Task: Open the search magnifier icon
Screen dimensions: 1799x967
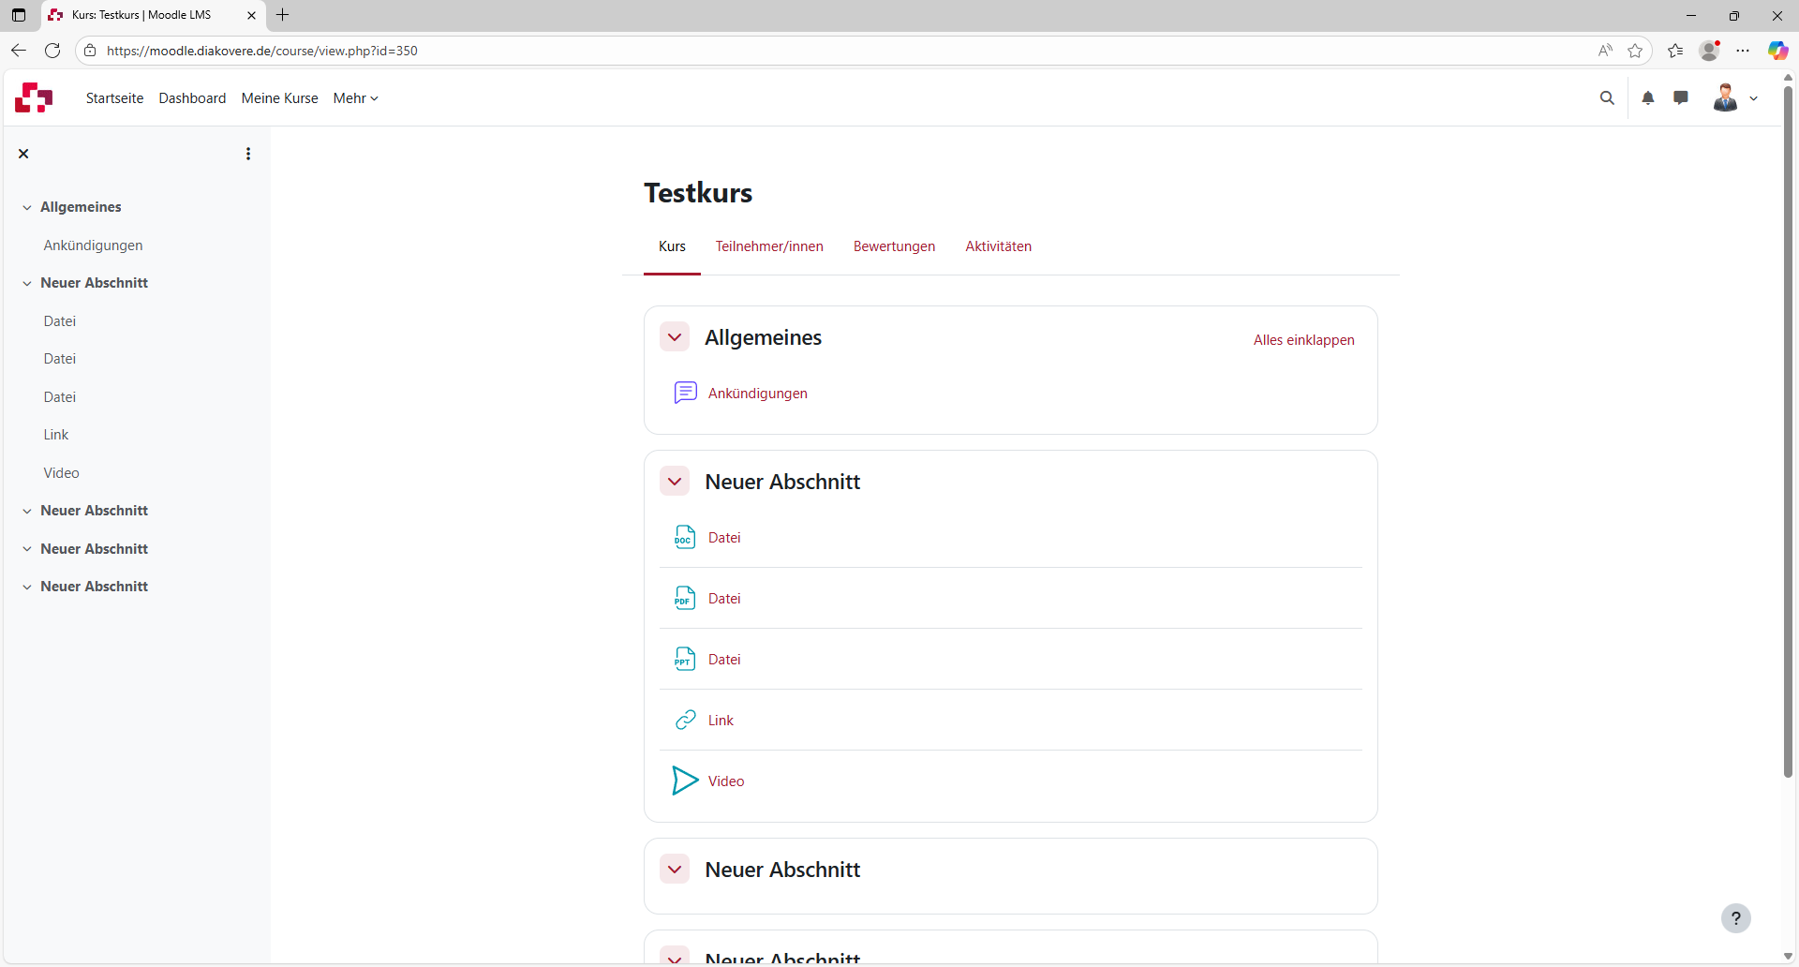Action: click(x=1607, y=98)
